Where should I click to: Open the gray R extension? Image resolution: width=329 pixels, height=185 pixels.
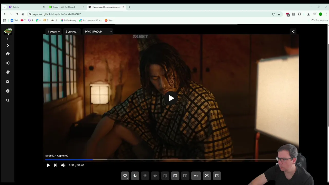pyautogui.click(x=294, y=14)
